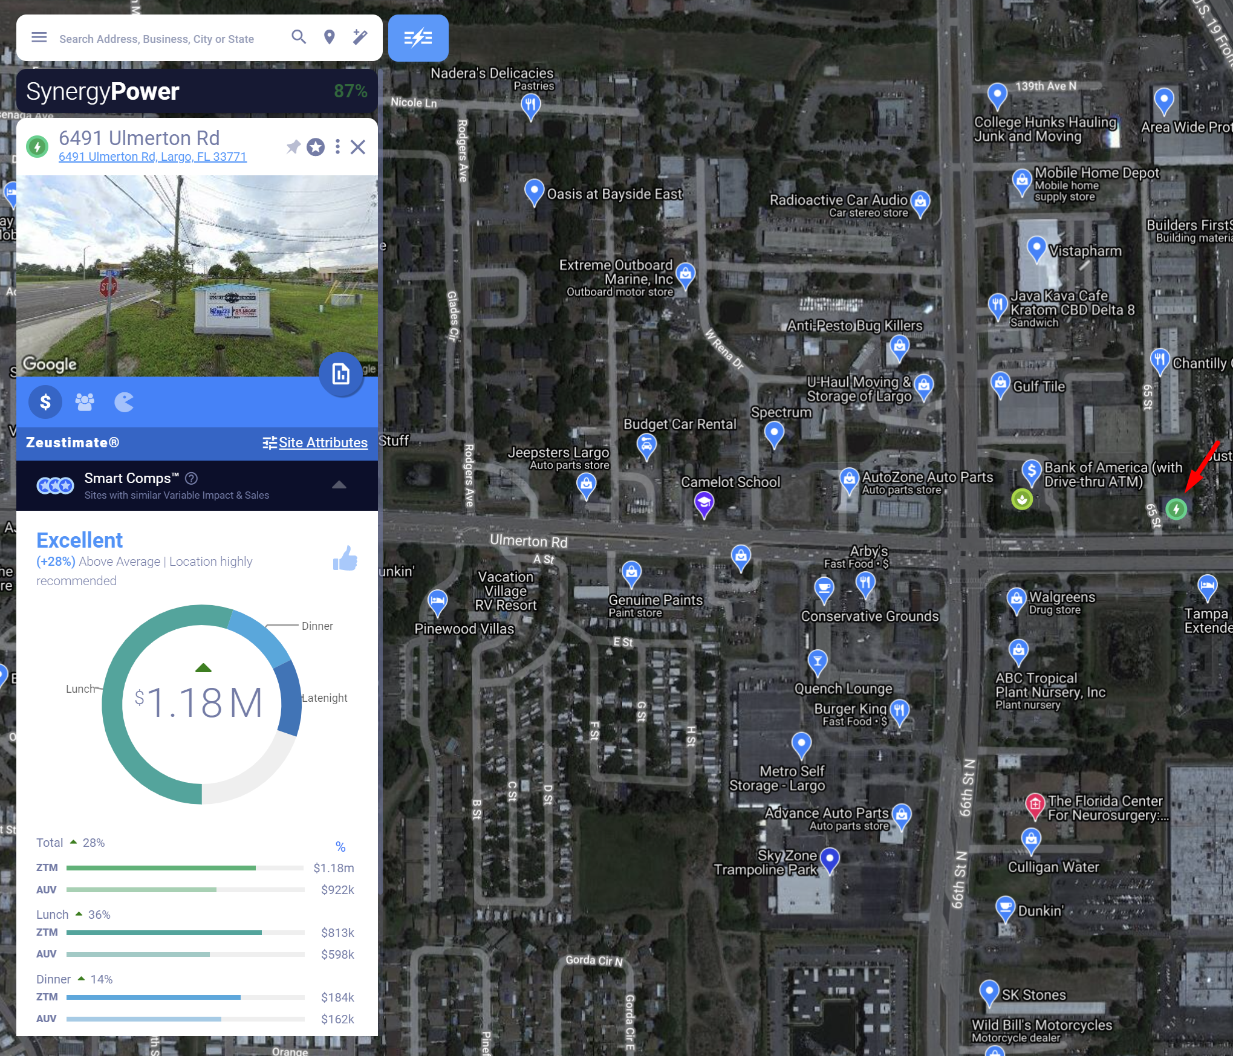Click the search magnifier icon
This screenshot has height=1056, width=1233.
pos(299,37)
